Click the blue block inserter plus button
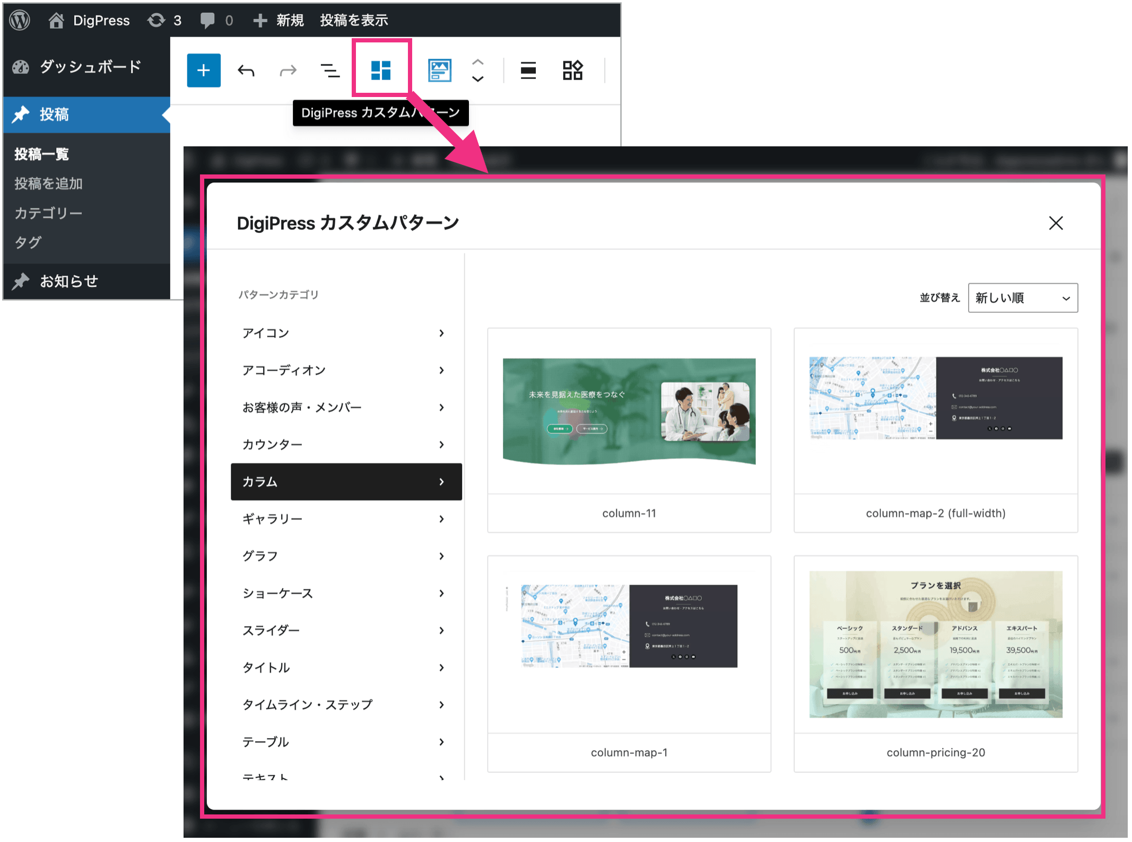 [x=203, y=71]
